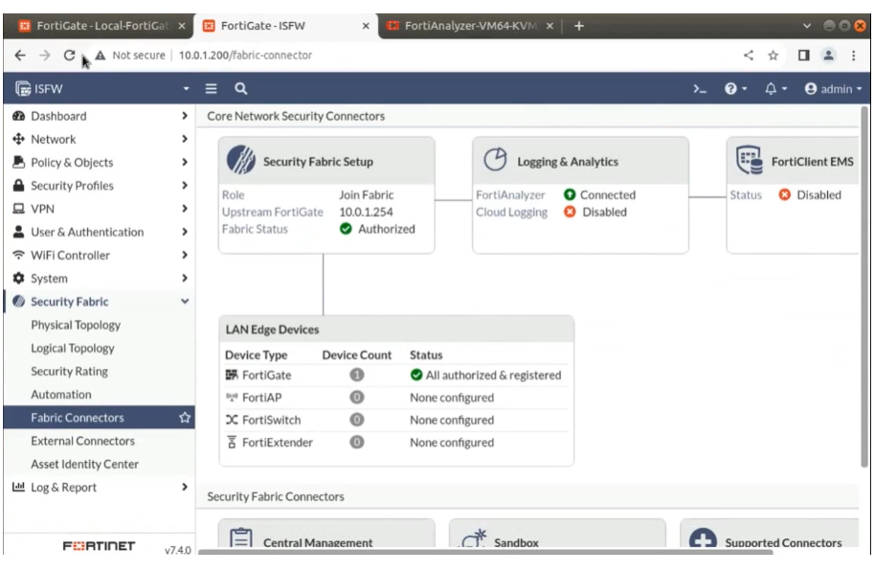Screen dimensions: 875x572
Task: Open the admin user dropdown
Action: 833,89
